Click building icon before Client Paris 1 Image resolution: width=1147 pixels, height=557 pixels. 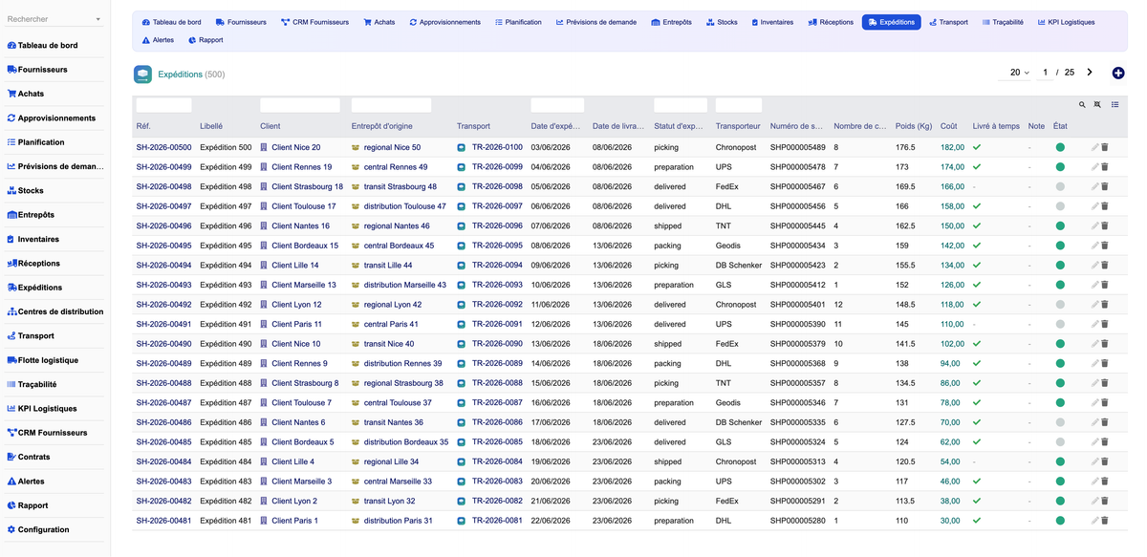pos(264,521)
